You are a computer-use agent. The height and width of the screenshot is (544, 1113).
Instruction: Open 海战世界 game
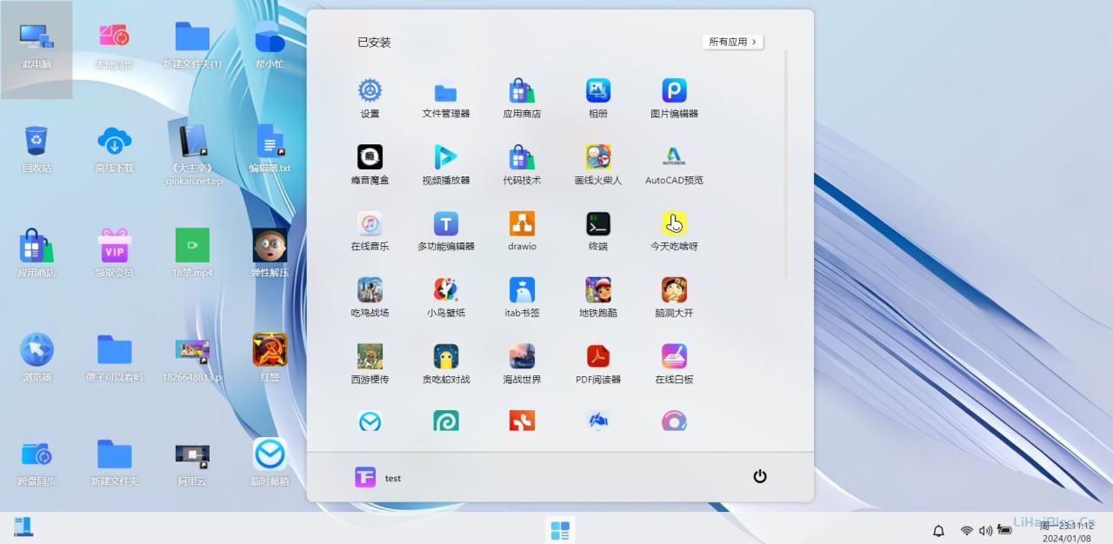tap(522, 365)
